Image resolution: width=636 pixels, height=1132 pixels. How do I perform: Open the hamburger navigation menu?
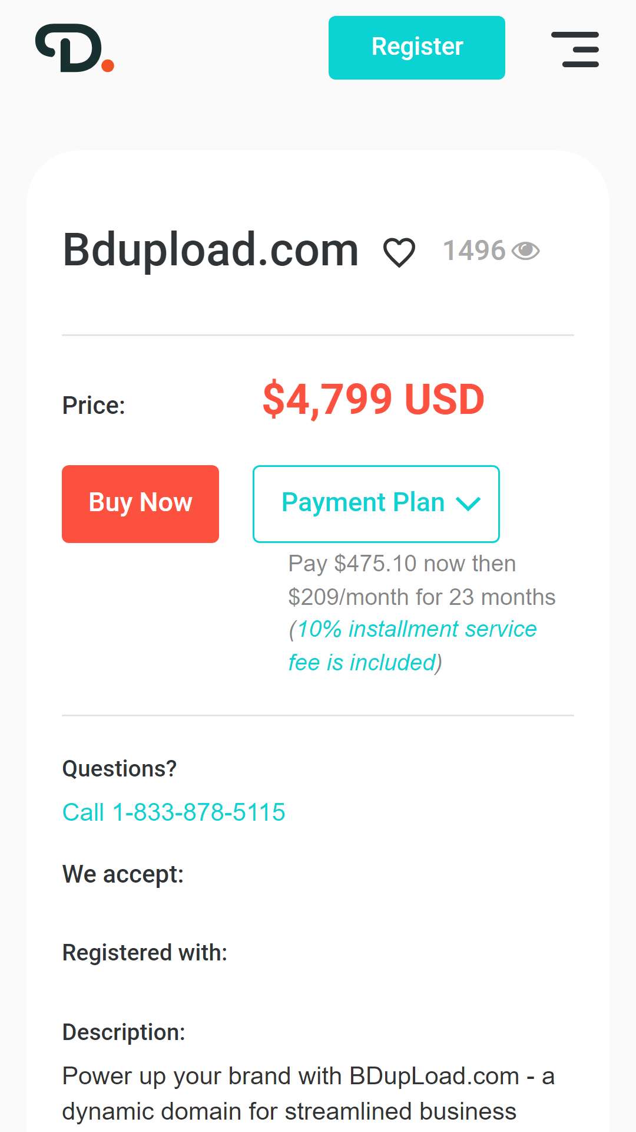pyautogui.click(x=575, y=50)
